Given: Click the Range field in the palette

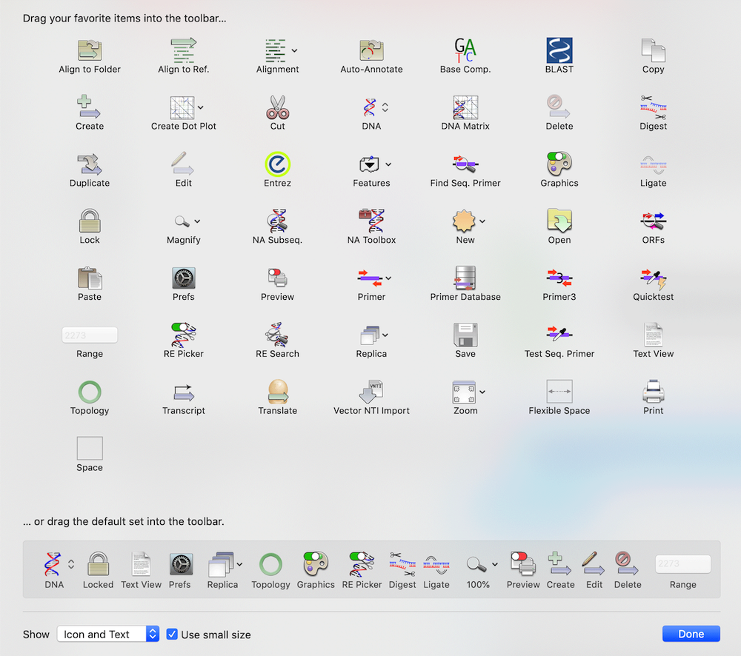Looking at the screenshot, I should coord(90,335).
